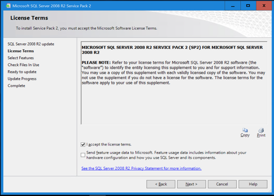The width and height of the screenshot is (274, 196).
Task: Click the SQL Server installer title bar icon
Action: click(8, 6)
